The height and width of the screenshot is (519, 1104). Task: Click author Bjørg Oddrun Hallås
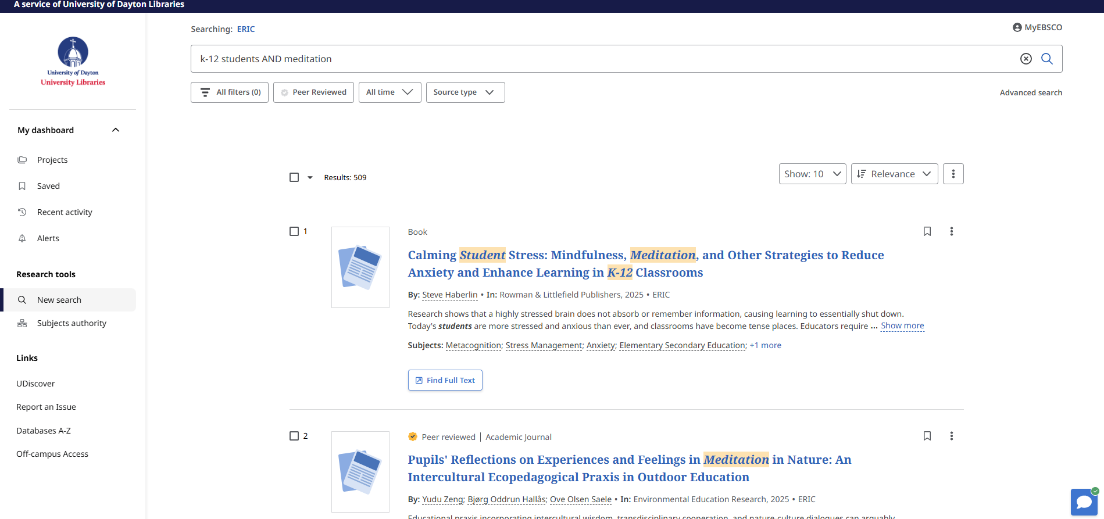point(507,499)
